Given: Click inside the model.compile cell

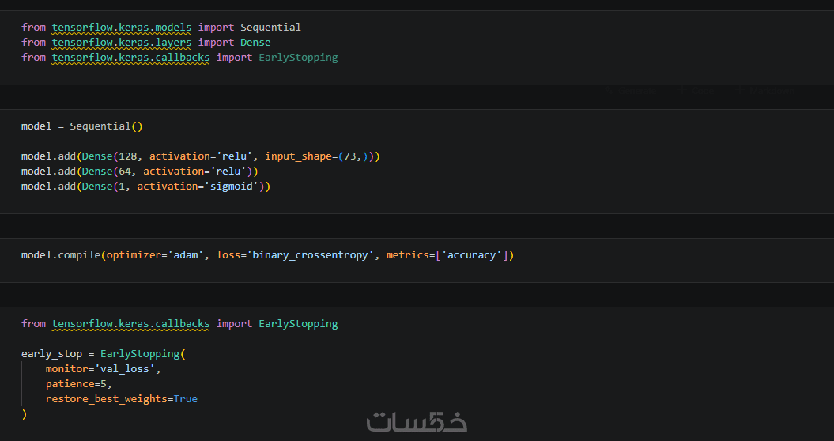Looking at the screenshot, I should (x=267, y=254).
